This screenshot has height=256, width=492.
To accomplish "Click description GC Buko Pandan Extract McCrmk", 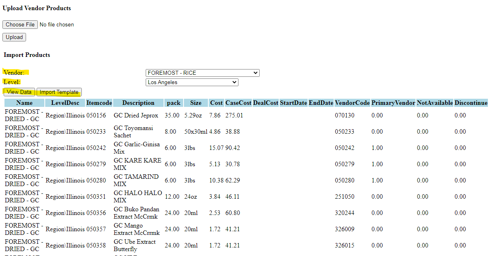I will click(x=136, y=213).
